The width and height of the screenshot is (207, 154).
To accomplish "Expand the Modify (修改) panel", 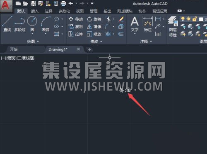I will coord(96,41).
